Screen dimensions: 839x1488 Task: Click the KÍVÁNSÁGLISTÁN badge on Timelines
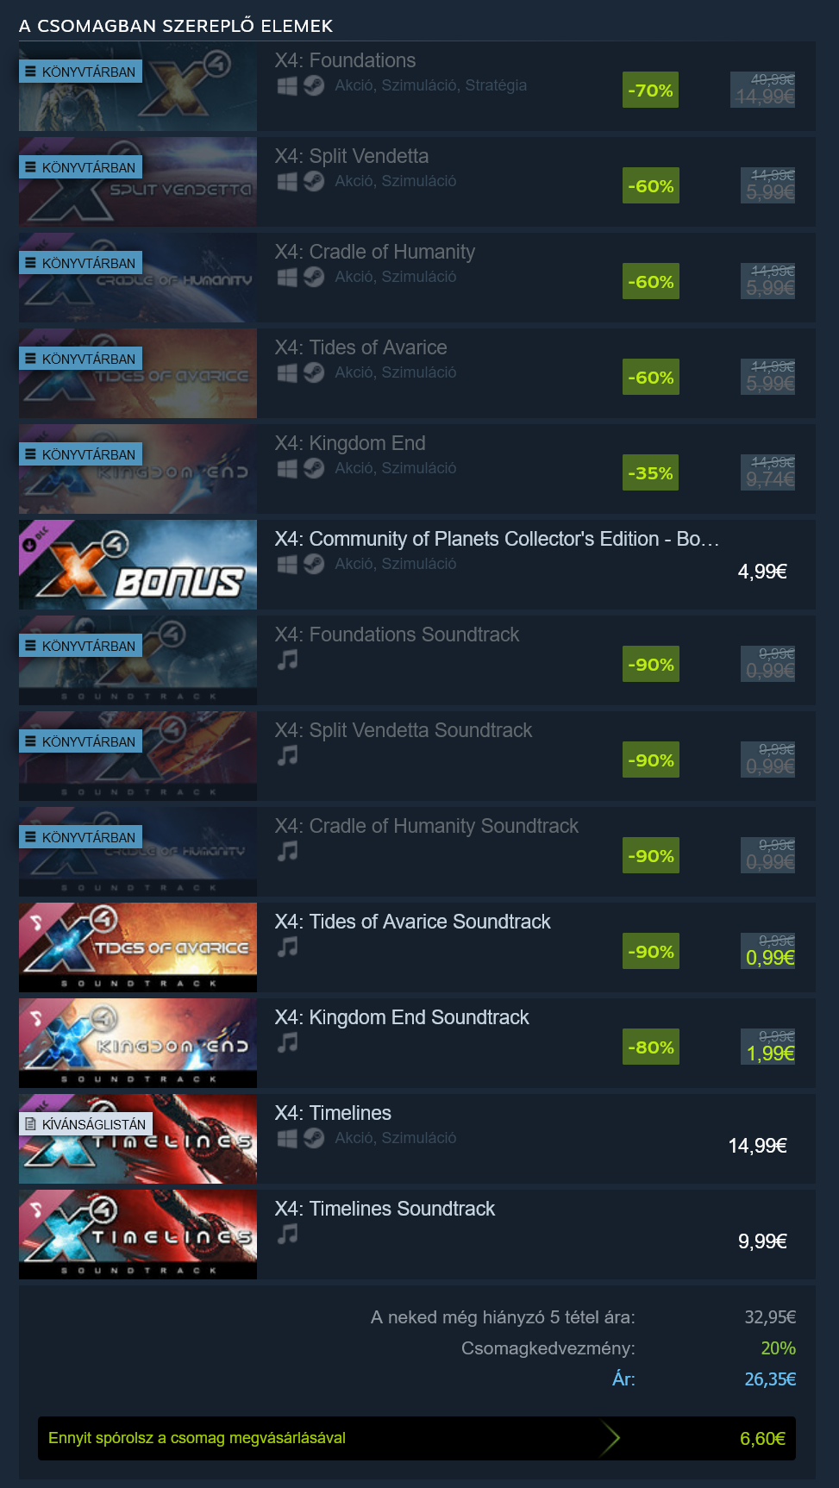(x=85, y=1124)
